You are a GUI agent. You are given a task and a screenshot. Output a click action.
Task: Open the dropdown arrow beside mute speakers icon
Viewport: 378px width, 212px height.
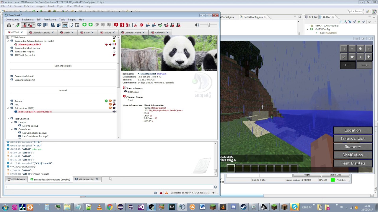click(34, 25)
